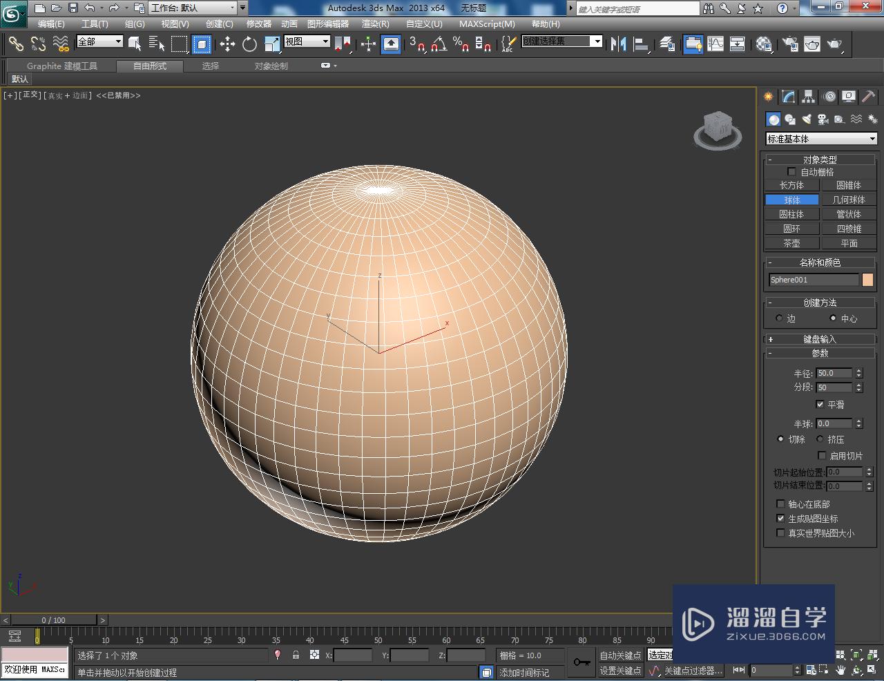Viewport: 884px width, 681px height.
Task: Select the Rotate tool
Action: click(249, 44)
